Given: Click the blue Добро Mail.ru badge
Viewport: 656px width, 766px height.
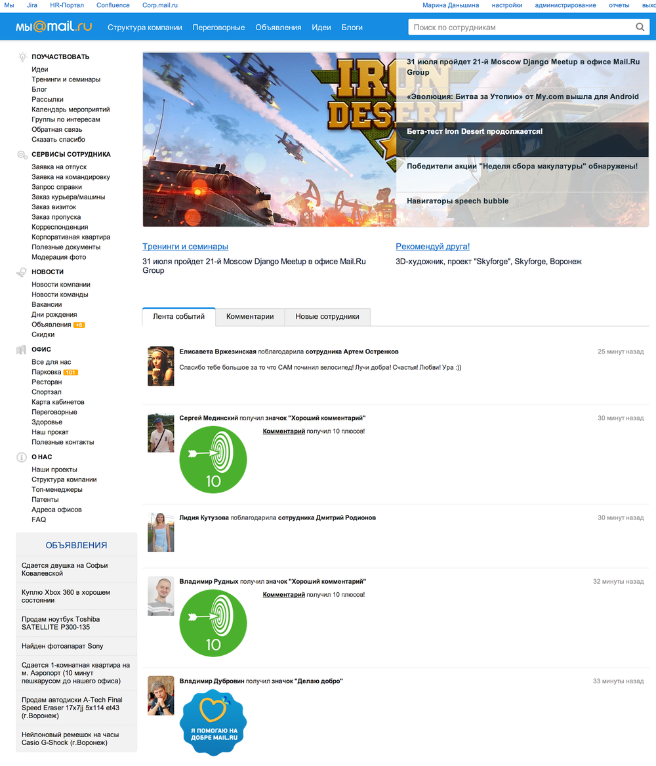Looking at the screenshot, I should [213, 722].
